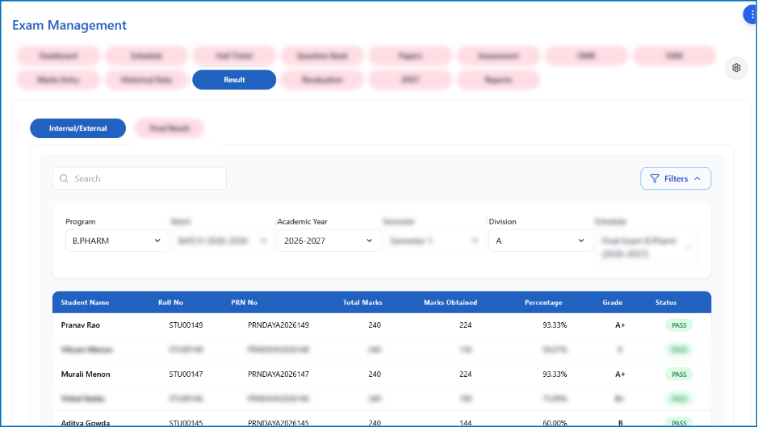Click the funnel icon in Filters
Screen dimensions: 758x427
[x=655, y=178]
